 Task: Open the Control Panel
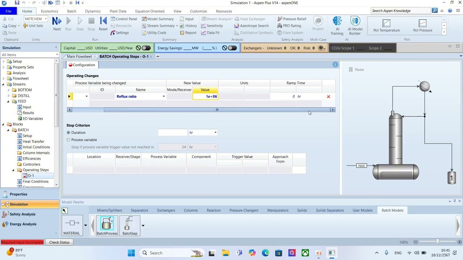click(124, 19)
